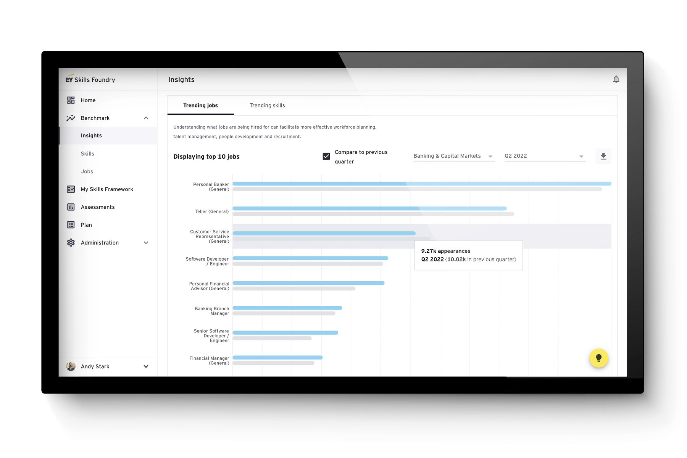Click the notification bell icon
Image resolution: width=687 pixels, height=458 pixels.
pyautogui.click(x=616, y=79)
